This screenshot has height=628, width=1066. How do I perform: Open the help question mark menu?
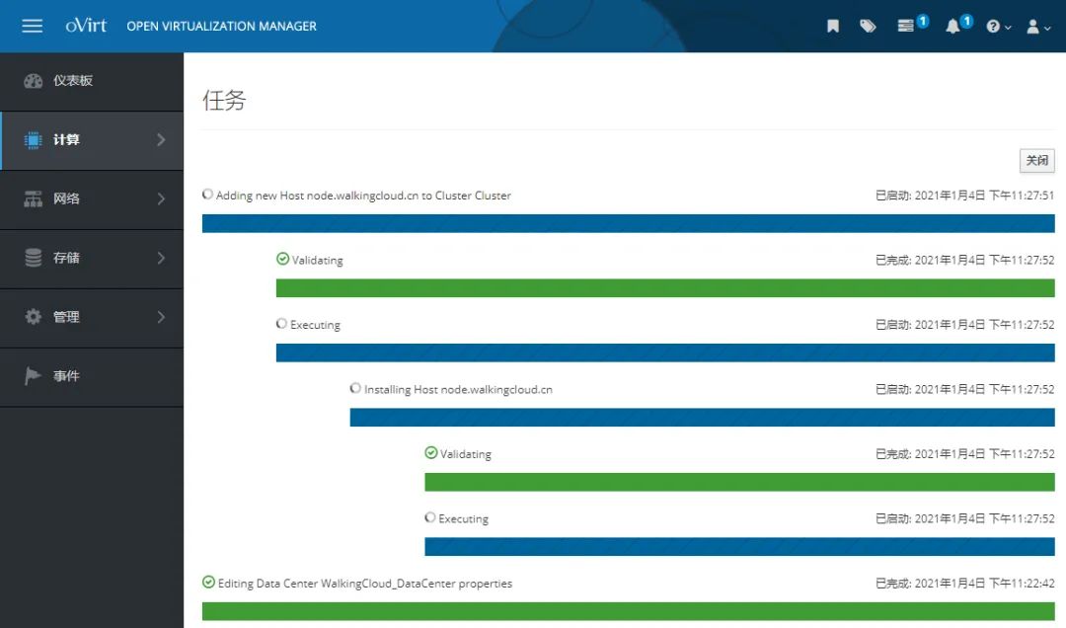998,27
